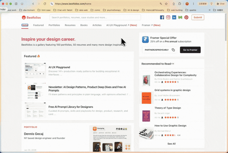Open the 'data web' bookmark folder
The width and height of the screenshot is (228, 153).
[81, 10]
